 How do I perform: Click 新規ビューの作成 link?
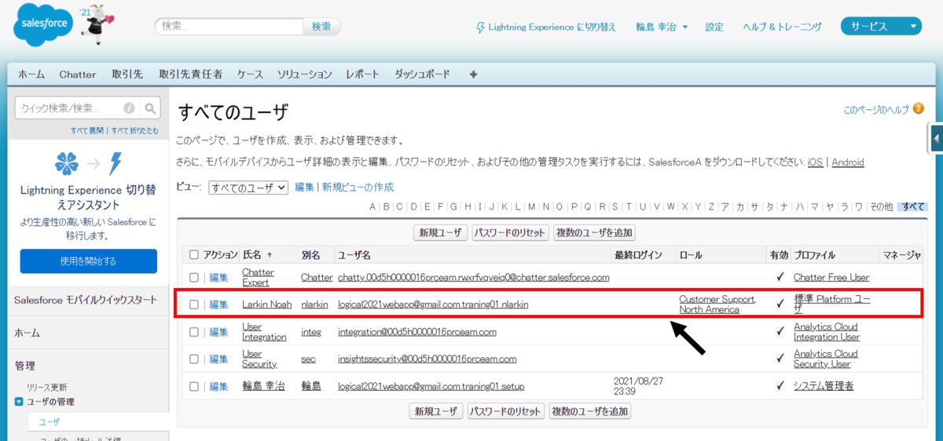(358, 188)
